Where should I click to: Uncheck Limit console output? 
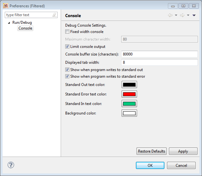67,47
